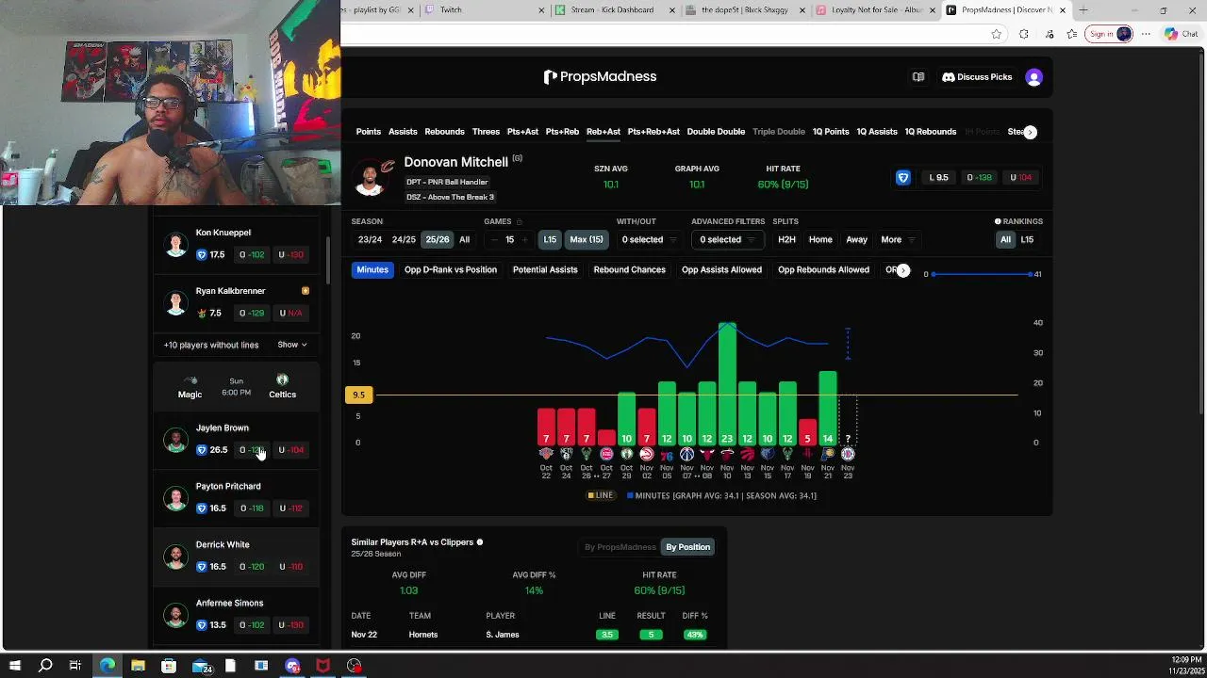This screenshot has width=1207, height=678.
Task: Toggle the H2H split
Action: pyautogui.click(x=786, y=240)
